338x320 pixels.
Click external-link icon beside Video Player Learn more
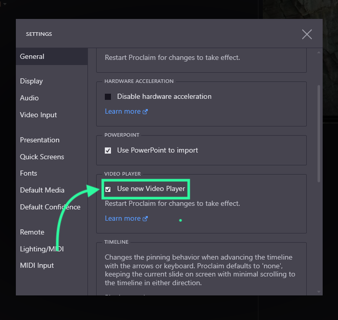click(145, 219)
